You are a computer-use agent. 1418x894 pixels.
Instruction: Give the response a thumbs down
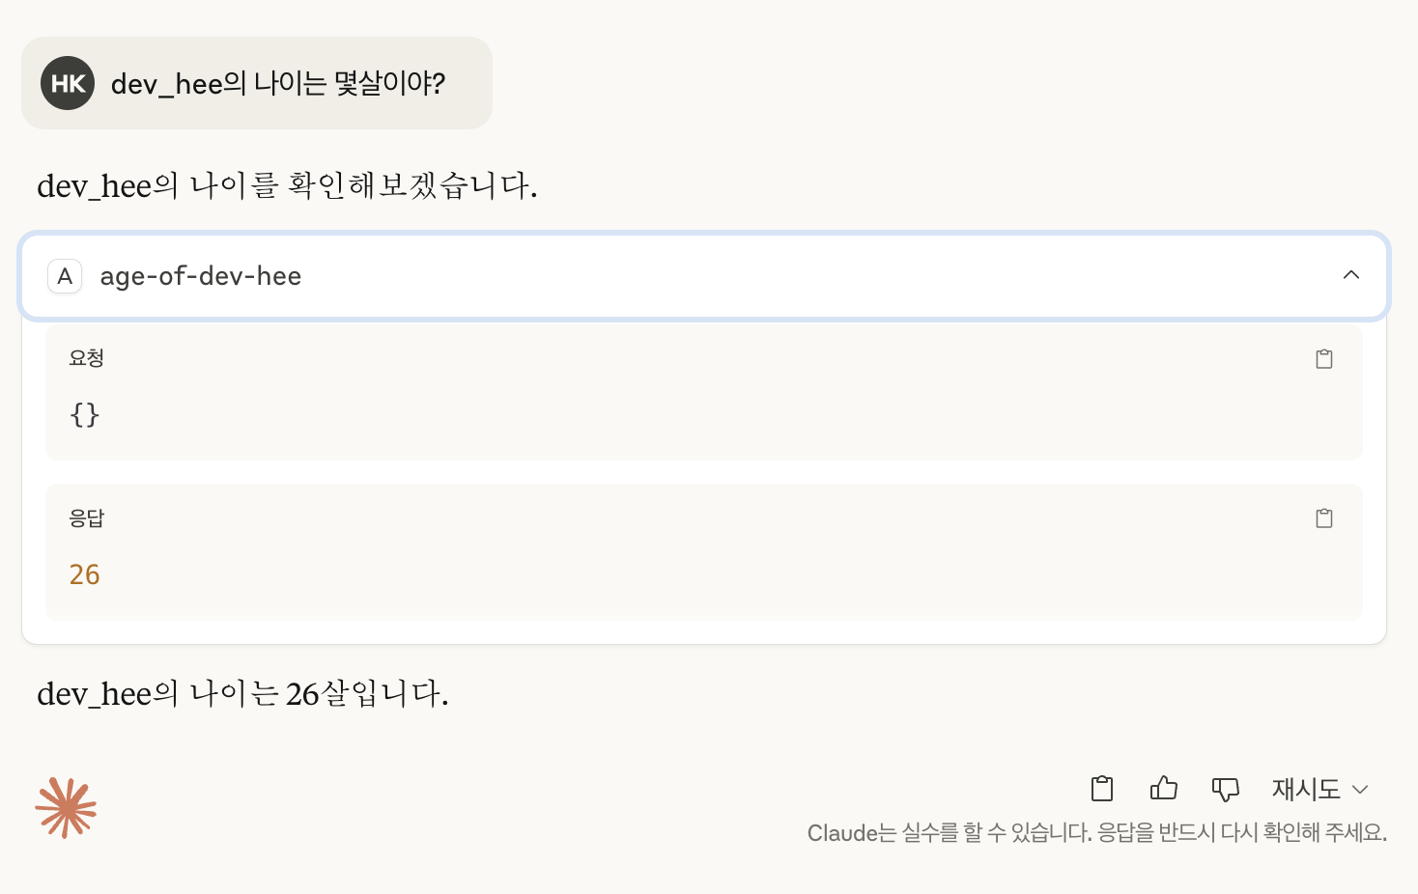coord(1225,789)
